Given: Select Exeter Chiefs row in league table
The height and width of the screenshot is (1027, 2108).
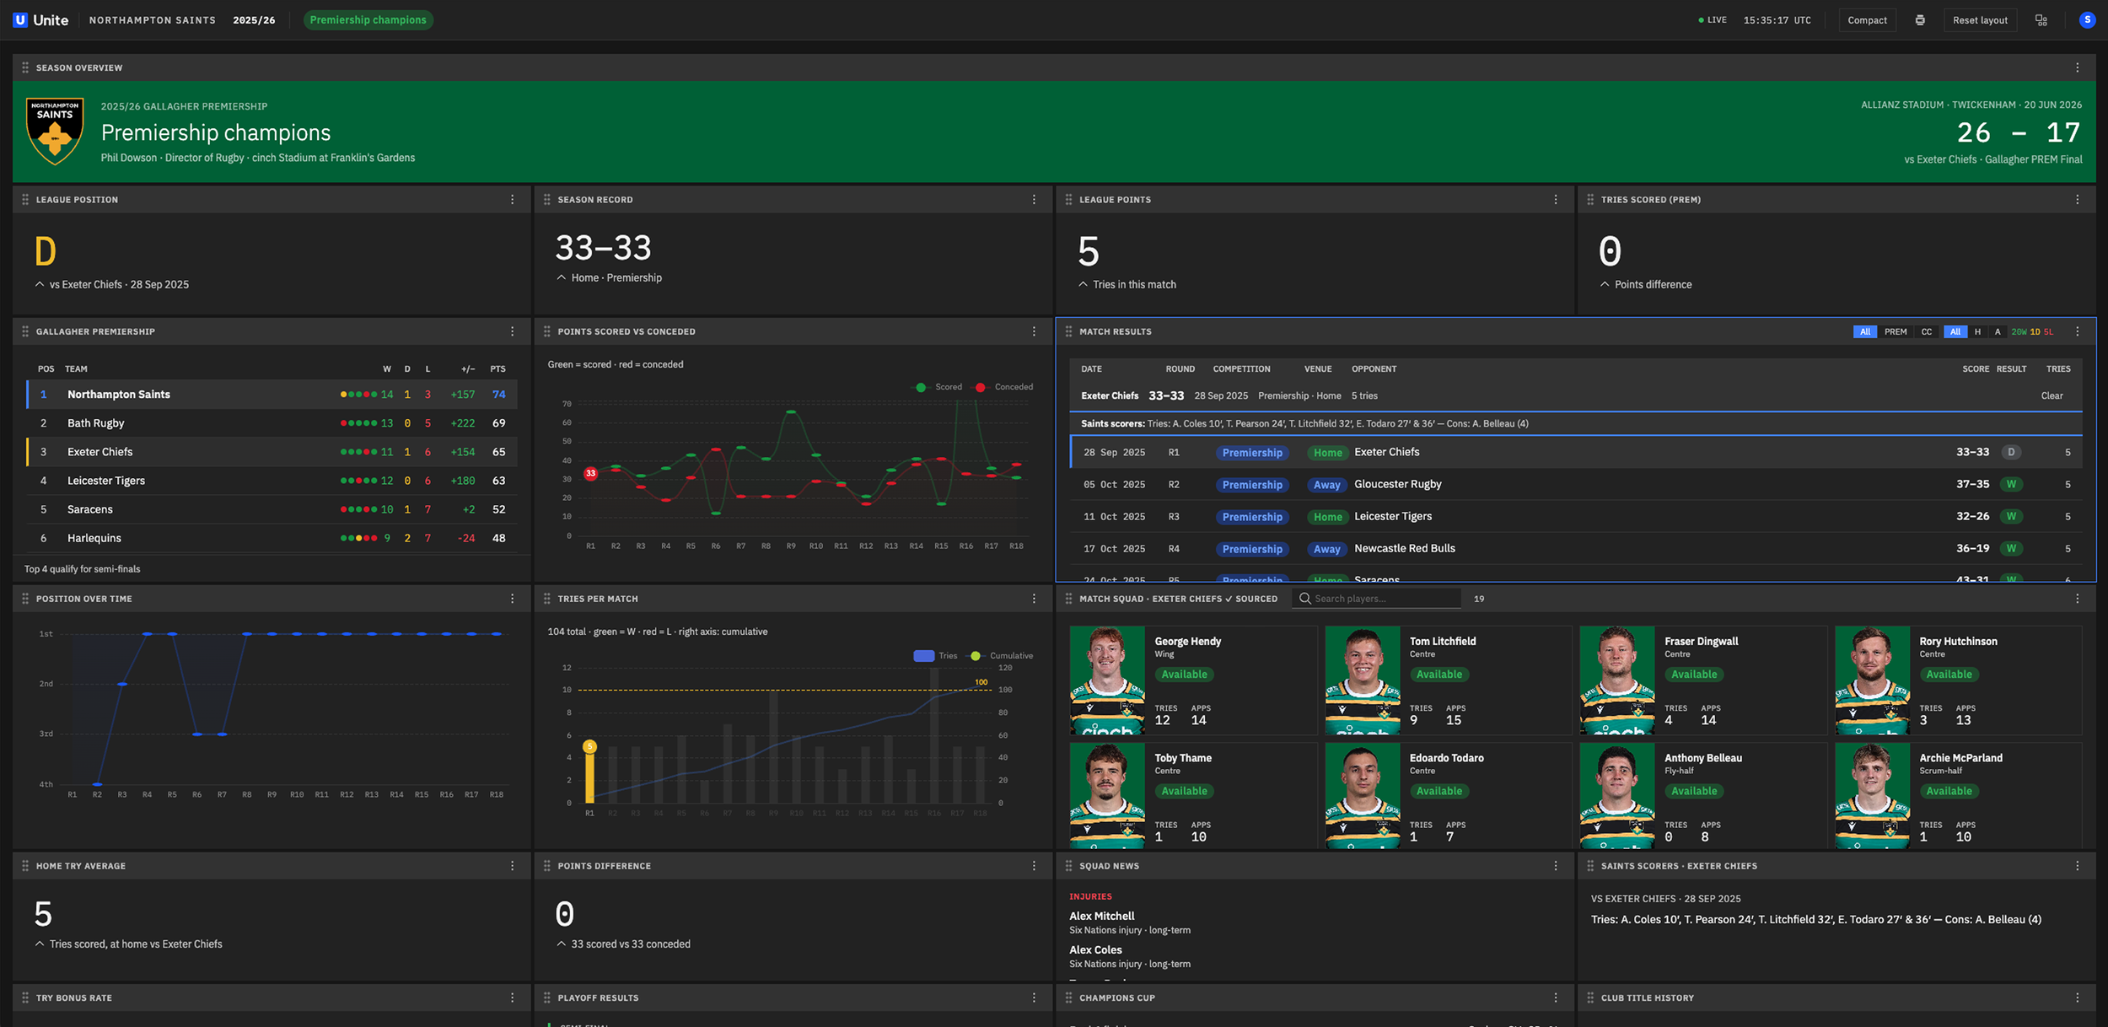Looking at the screenshot, I should coord(272,452).
